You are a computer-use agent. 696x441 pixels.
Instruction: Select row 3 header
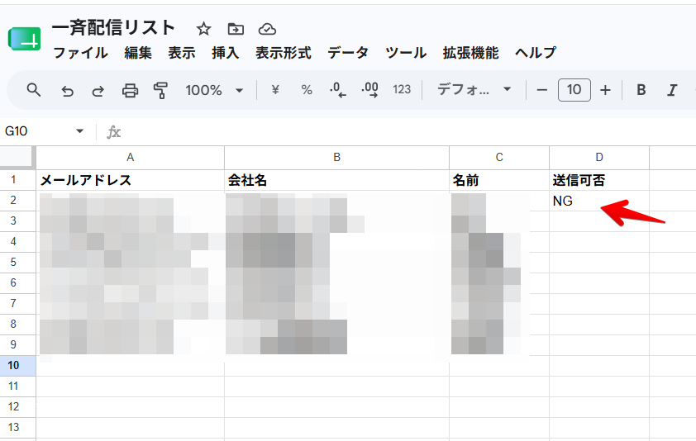pos(17,221)
